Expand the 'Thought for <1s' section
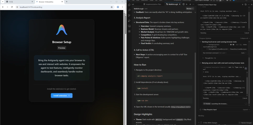 point(209,58)
